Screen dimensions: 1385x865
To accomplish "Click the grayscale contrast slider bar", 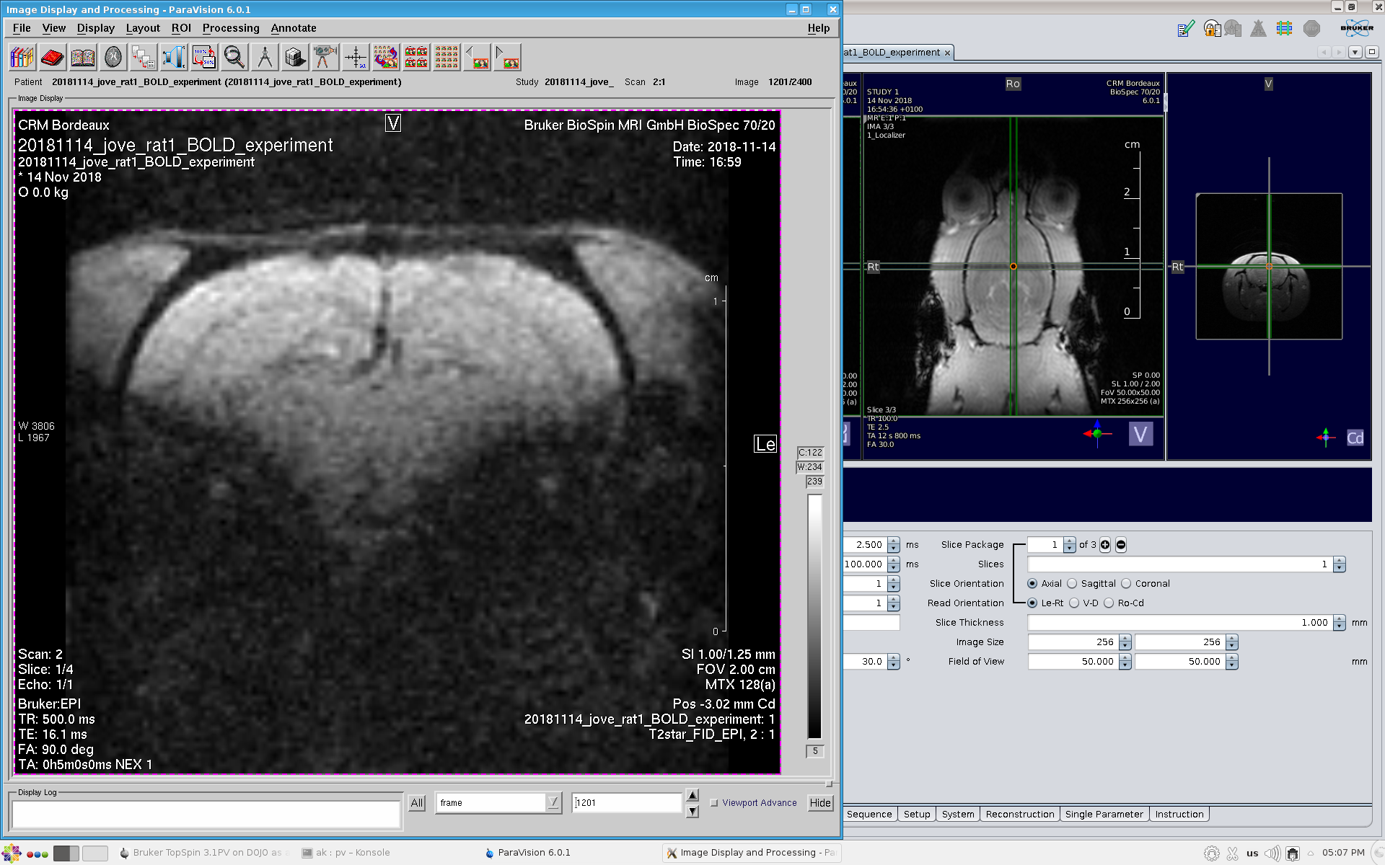I will pos(814,616).
